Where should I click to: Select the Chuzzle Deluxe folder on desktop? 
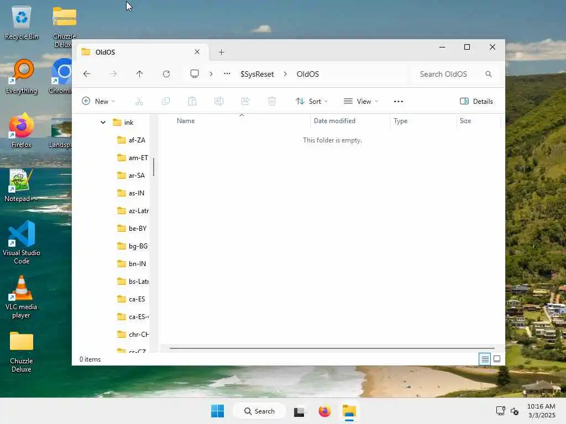[22, 352]
